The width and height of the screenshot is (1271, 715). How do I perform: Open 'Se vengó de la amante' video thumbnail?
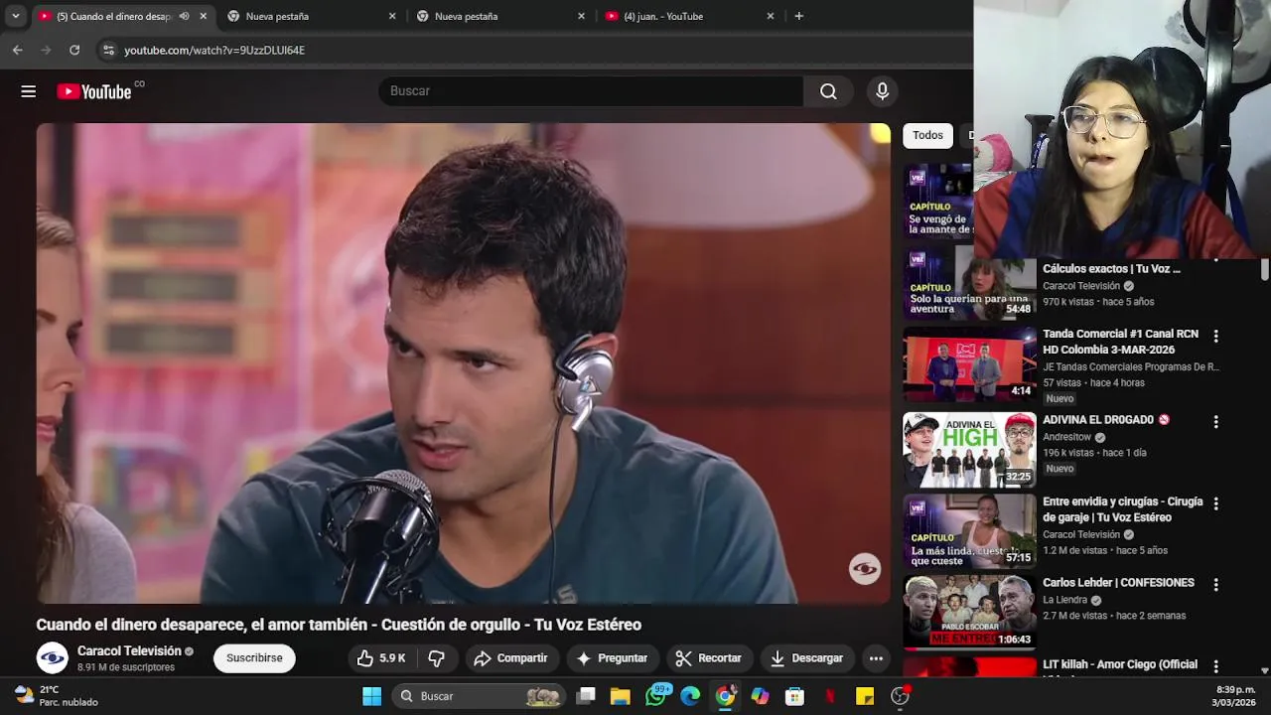point(937,201)
